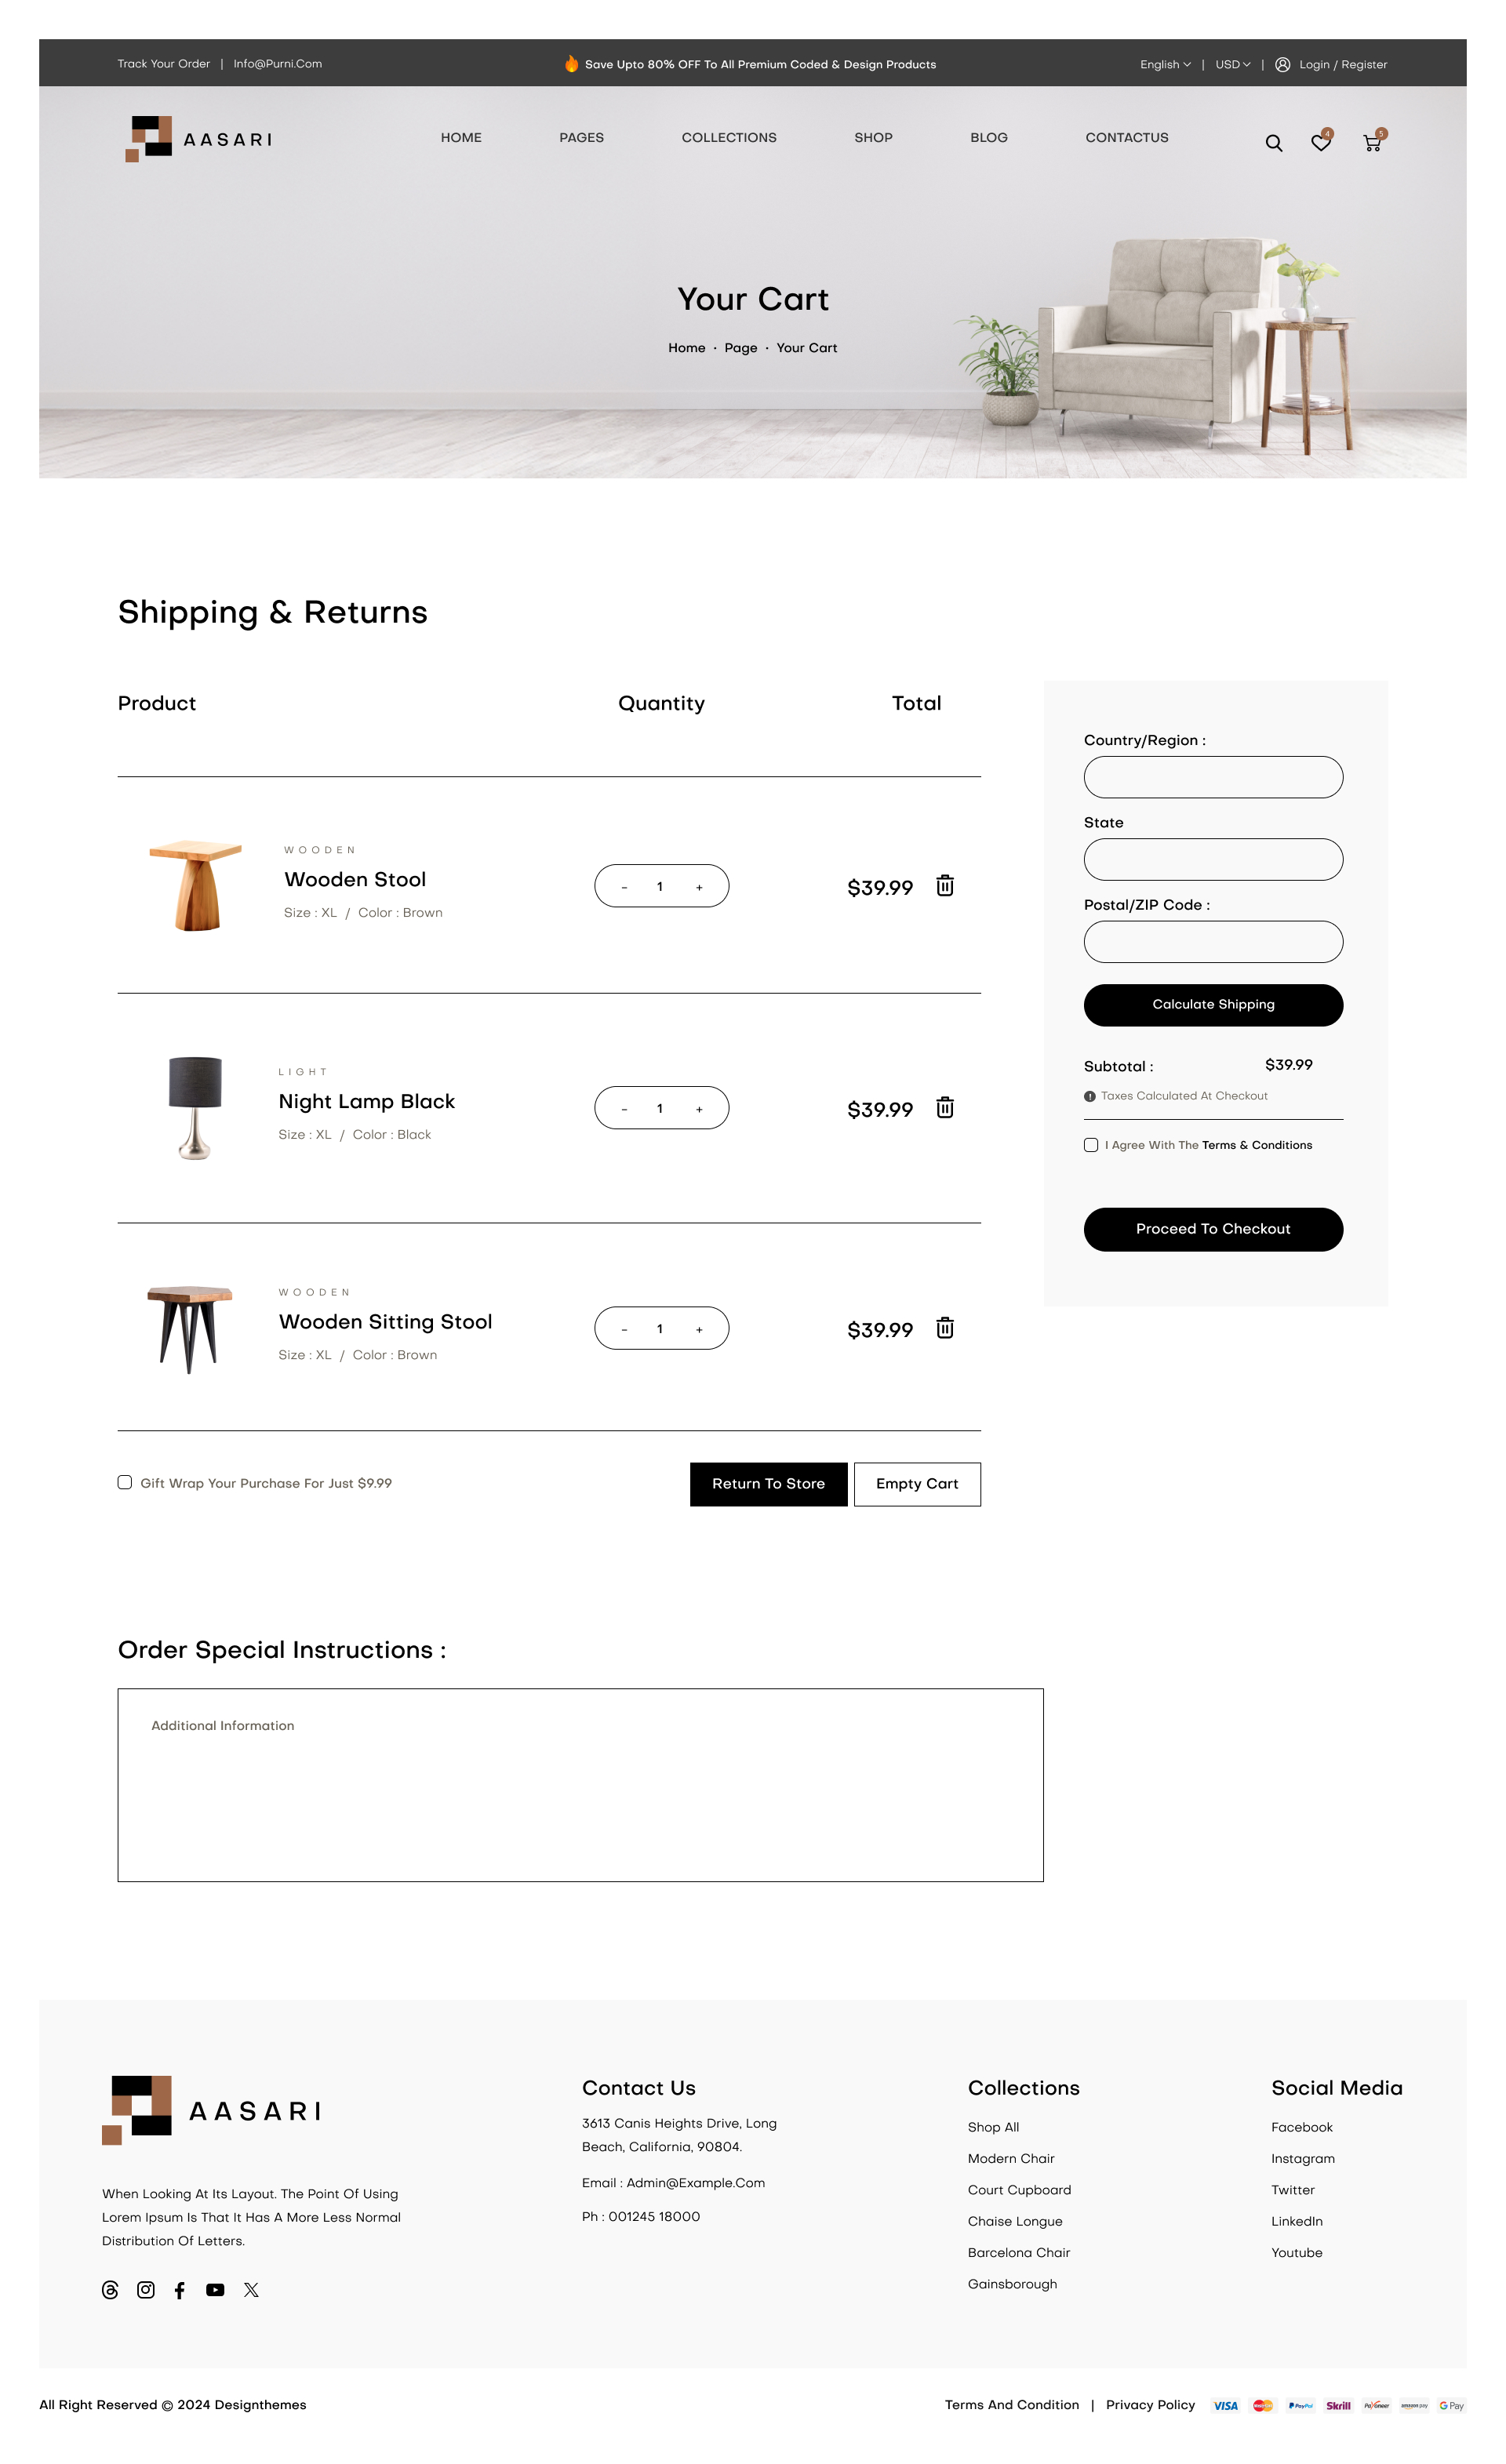Expand the English language dropdown
1506x2464 pixels.
click(x=1165, y=65)
